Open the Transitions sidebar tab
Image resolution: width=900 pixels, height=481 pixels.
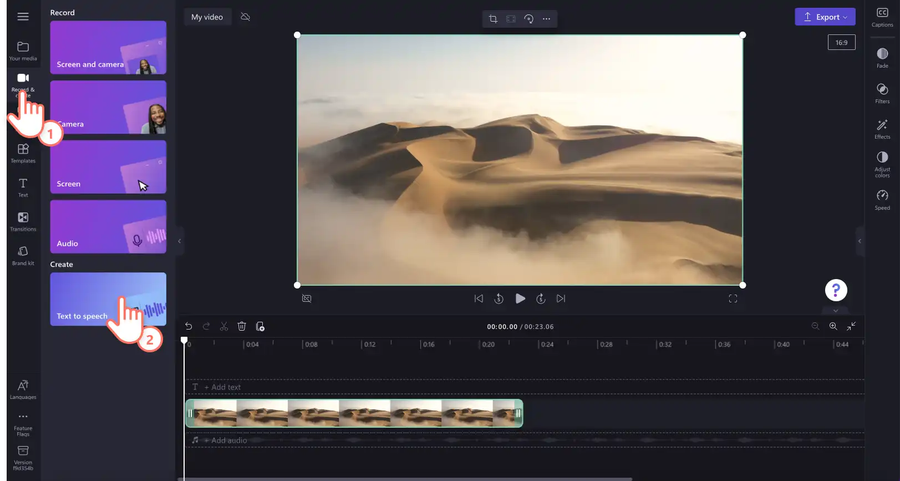tap(23, 221)
